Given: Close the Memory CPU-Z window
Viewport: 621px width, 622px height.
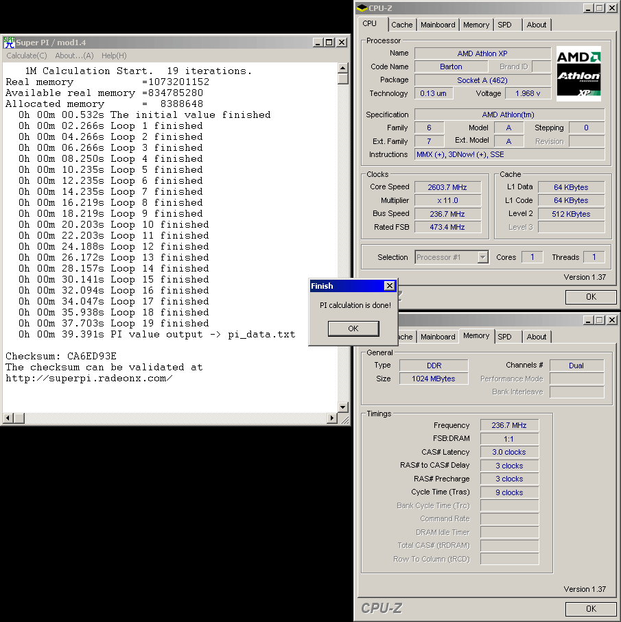Looking at the screenshot, I should (611, 320).
